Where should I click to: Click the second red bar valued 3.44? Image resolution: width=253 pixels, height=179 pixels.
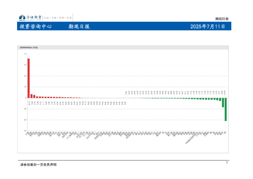click(x=31, y=96)
